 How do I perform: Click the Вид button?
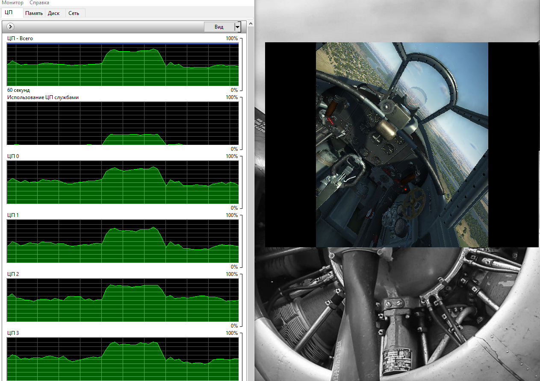point(219,27)
